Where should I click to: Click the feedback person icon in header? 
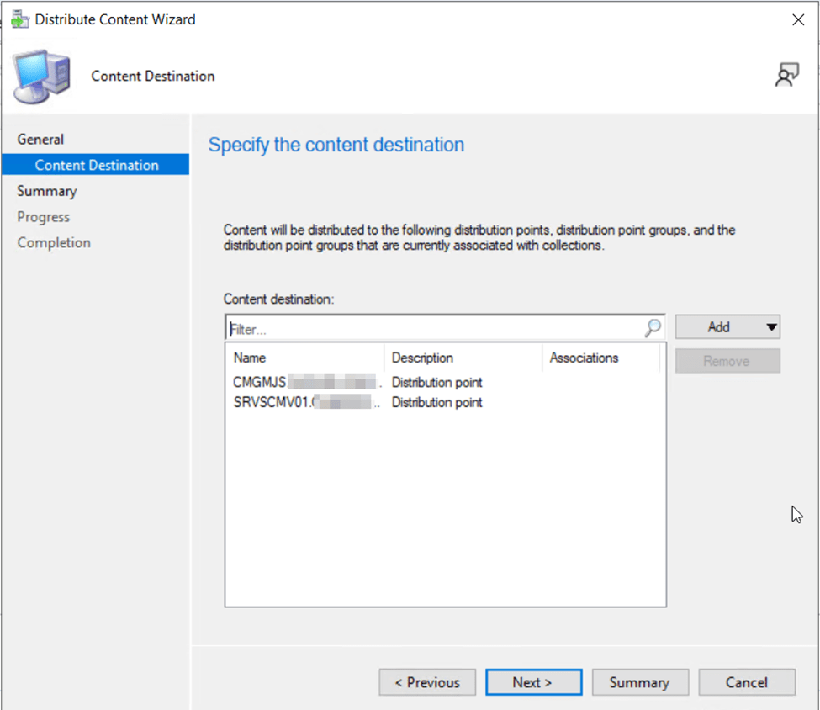coord(786,76)
